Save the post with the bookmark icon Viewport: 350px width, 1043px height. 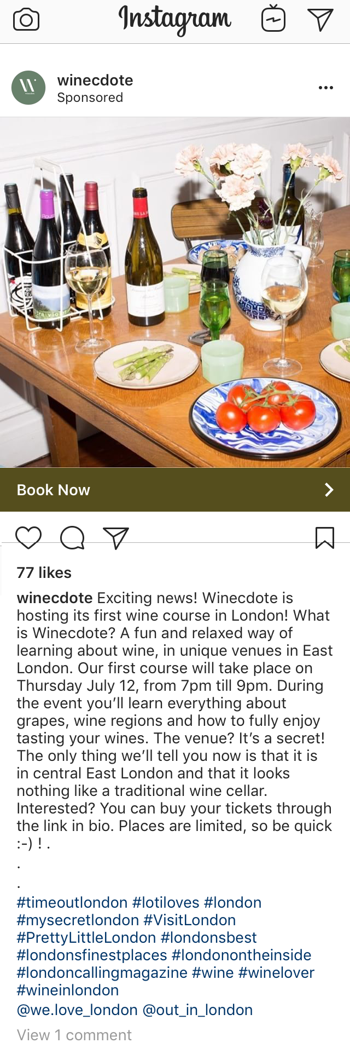325,537
